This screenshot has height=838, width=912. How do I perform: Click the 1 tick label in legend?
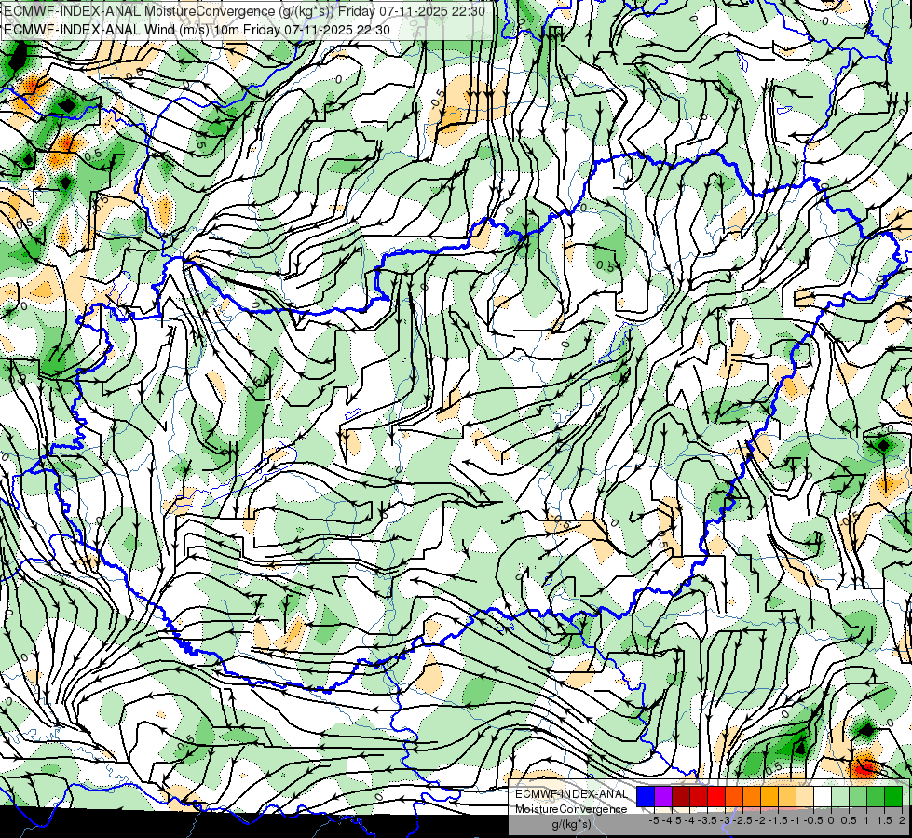point(866,820)
